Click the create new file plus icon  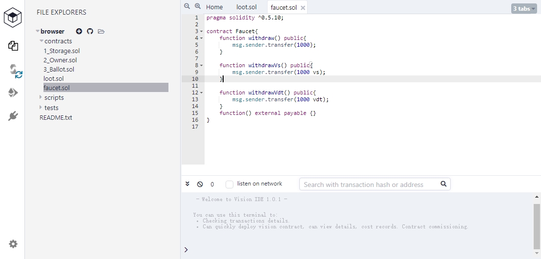(x=79, y=32)
